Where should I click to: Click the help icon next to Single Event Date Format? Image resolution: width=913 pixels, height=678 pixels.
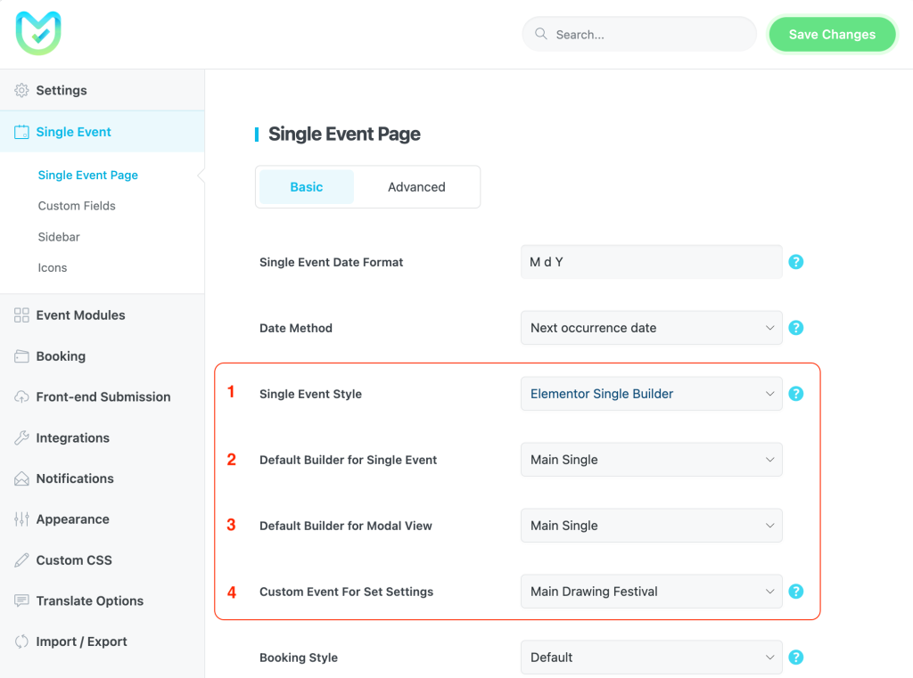click(795, 262)
